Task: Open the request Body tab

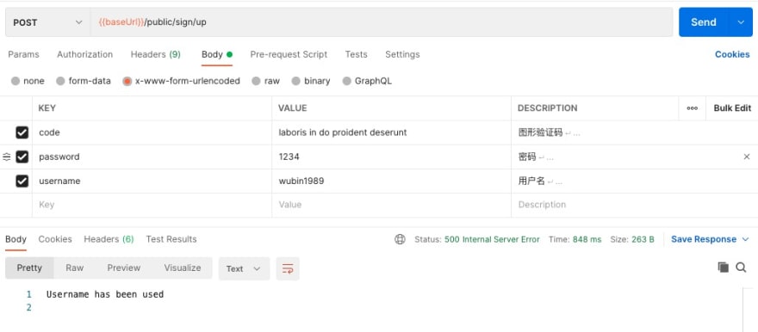Action: pyautogui.click(x=217, y=54)
